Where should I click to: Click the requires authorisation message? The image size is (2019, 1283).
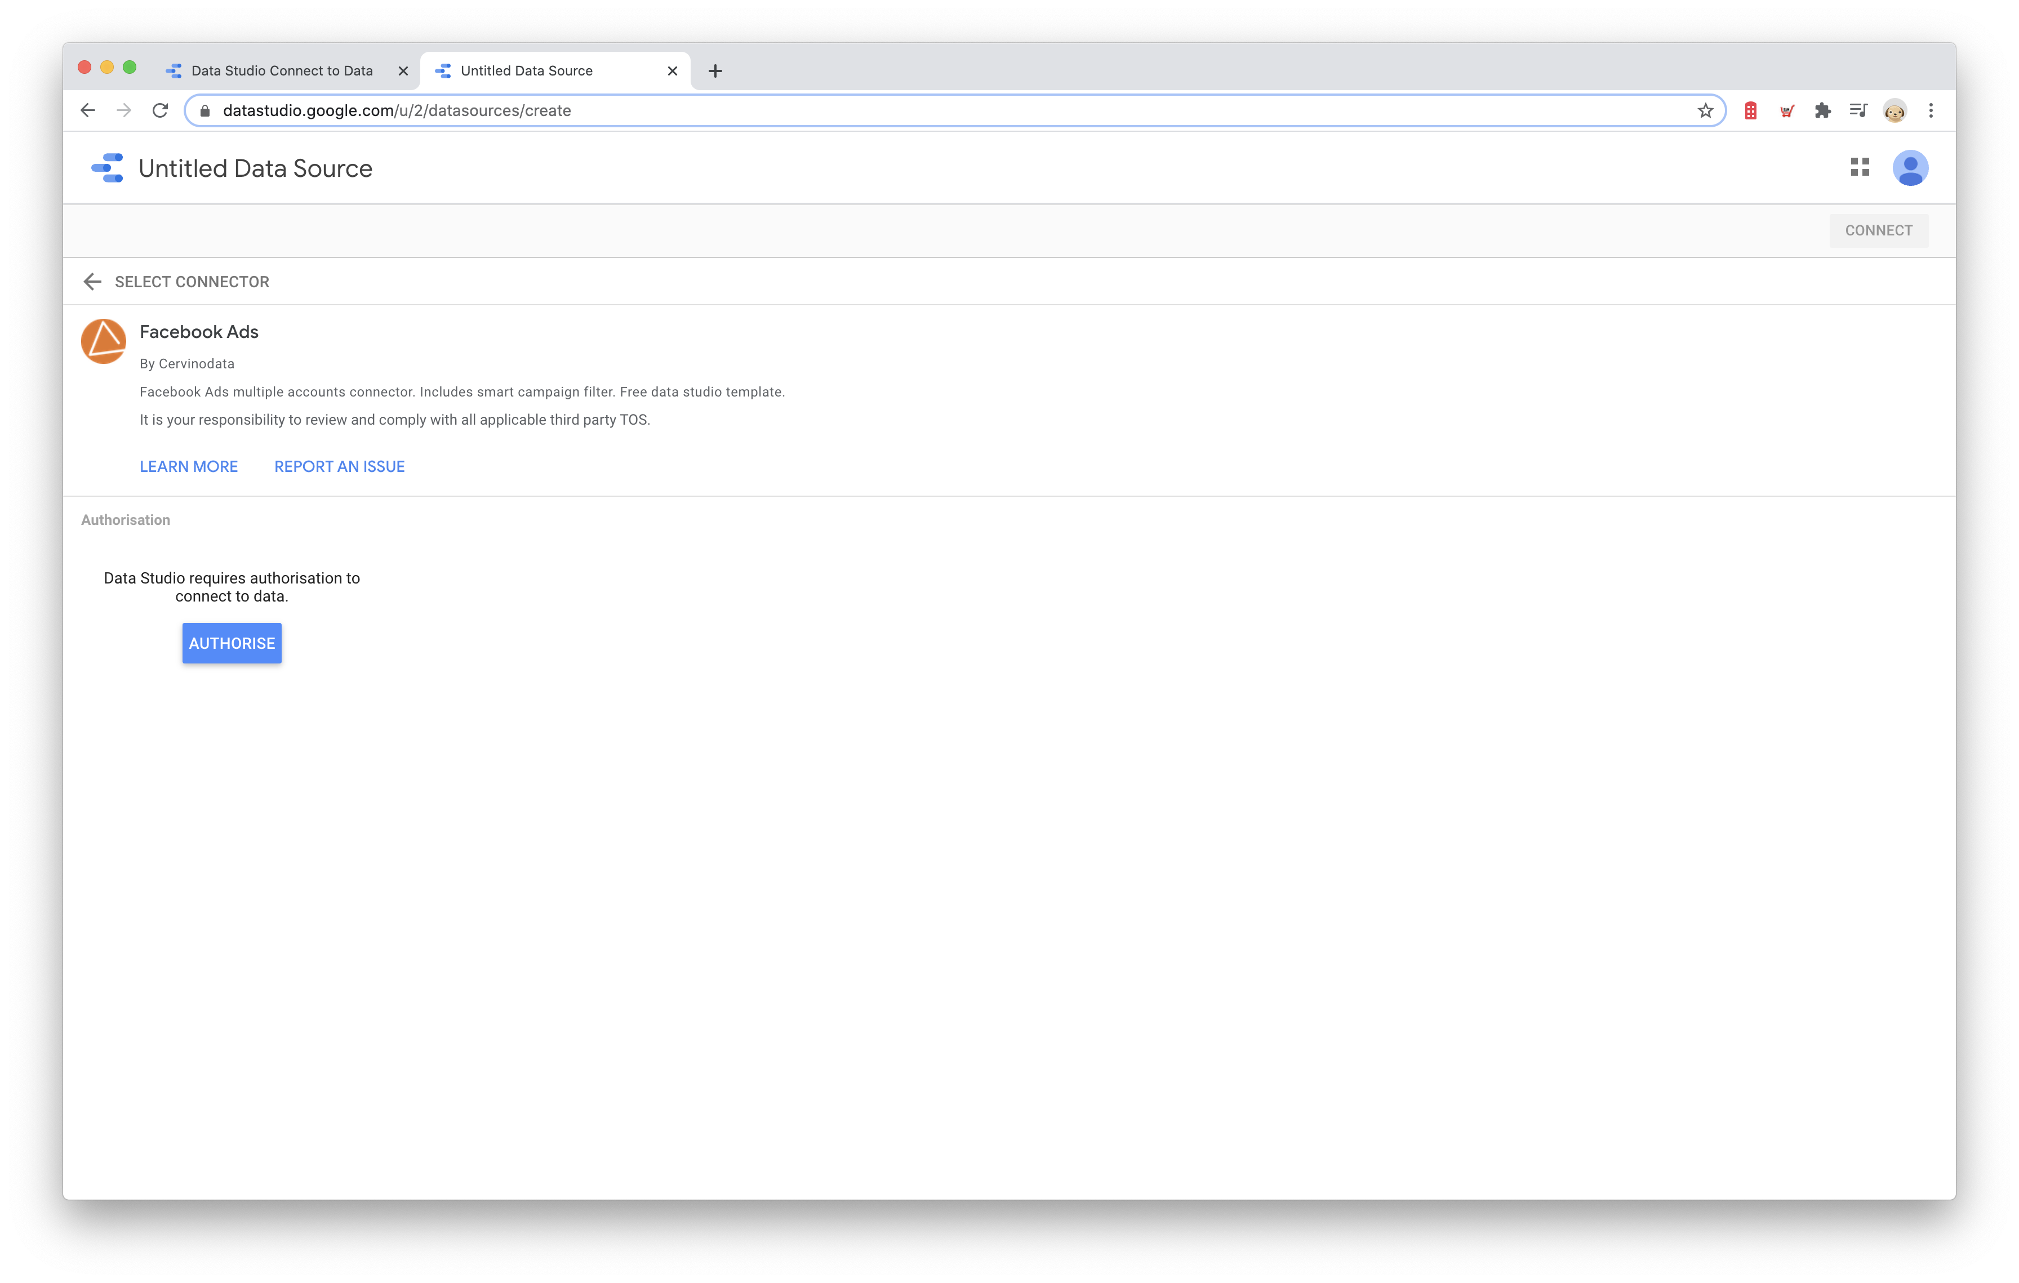232,587
